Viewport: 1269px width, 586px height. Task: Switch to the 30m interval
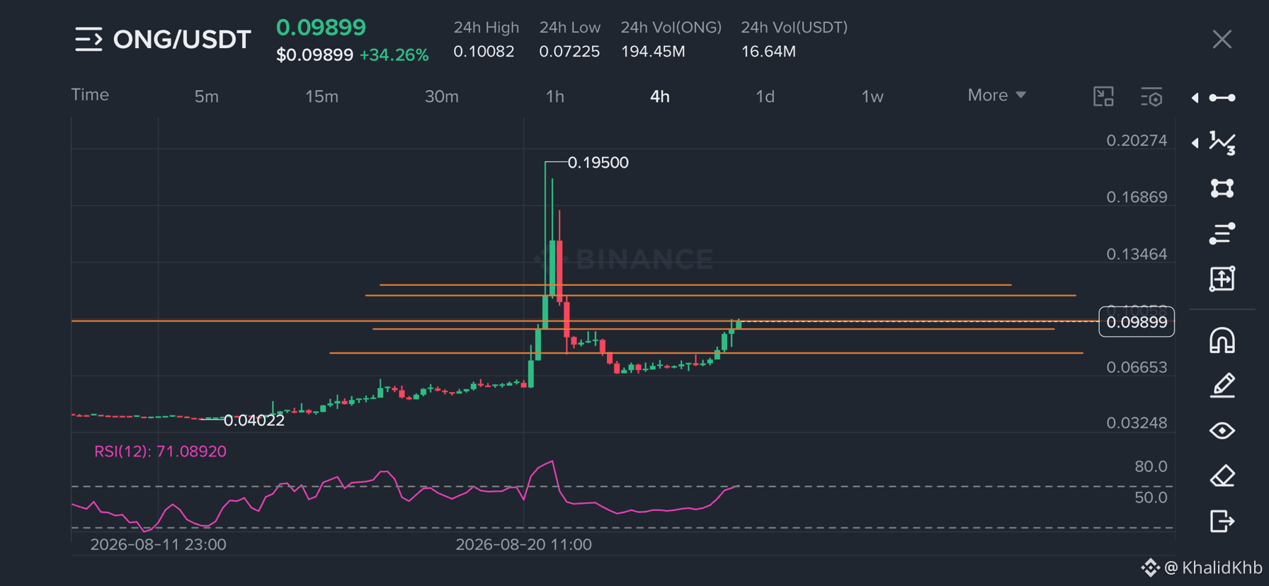tap(441, 96)
